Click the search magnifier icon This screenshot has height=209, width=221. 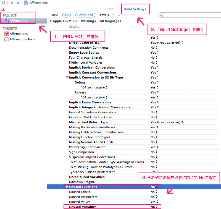click(x=162, y=15)
